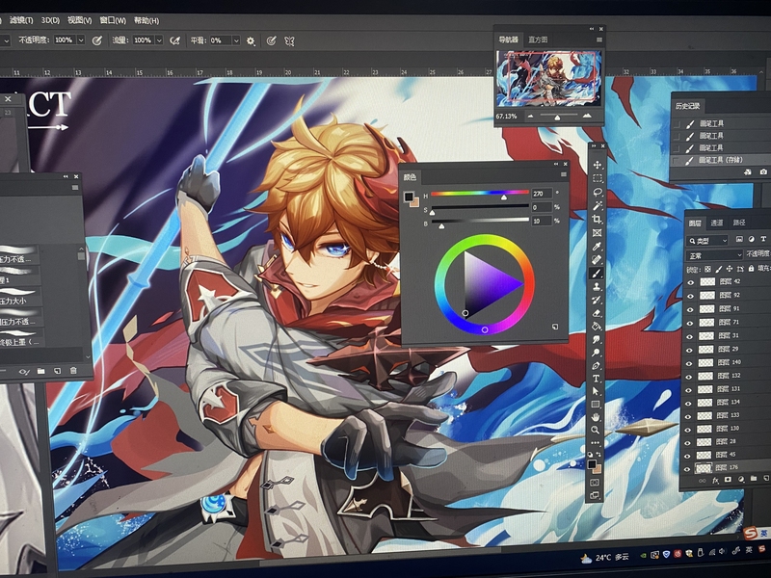Open the Color panel flyout menu

(564, 175)
